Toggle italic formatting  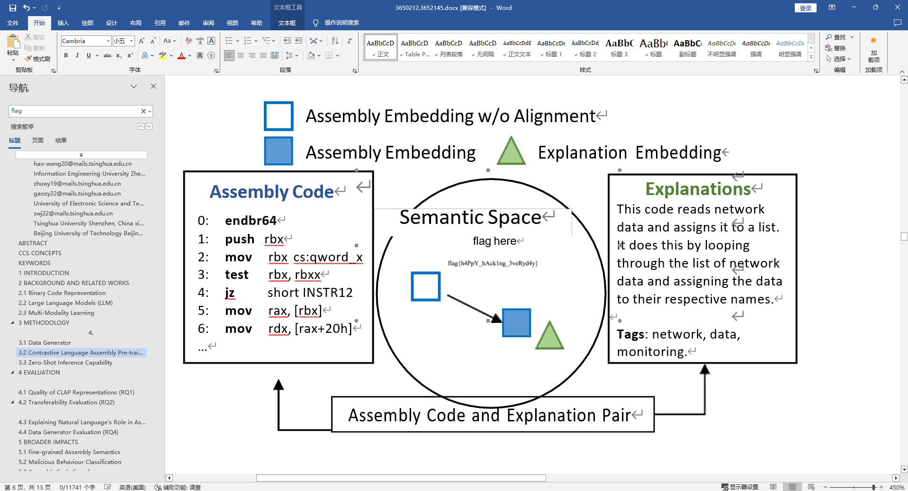(x=77, y=55)
